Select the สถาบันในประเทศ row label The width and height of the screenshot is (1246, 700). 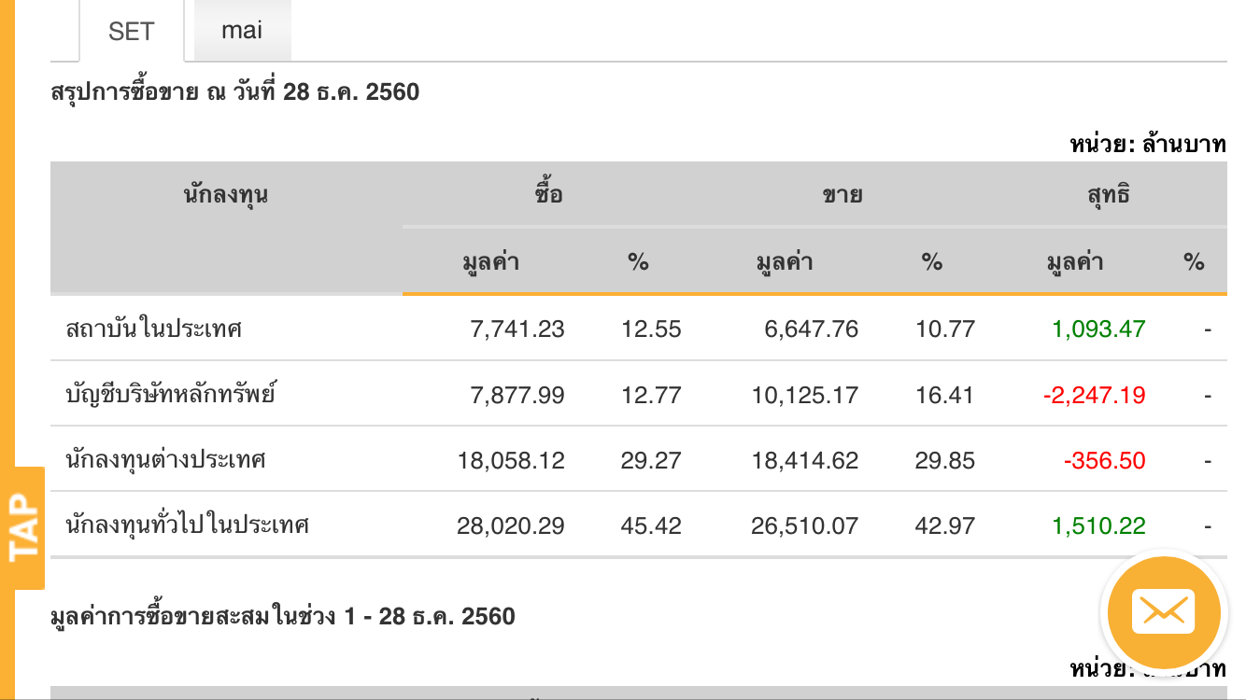154,329
